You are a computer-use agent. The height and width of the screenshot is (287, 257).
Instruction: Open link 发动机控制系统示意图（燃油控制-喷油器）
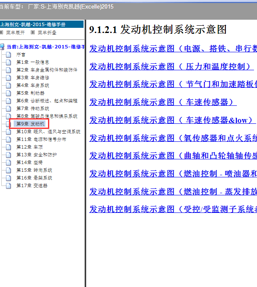coord(173,174)
